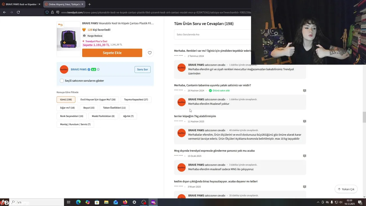Click seller avatar on sadece MNG answer
The image size is (366, 206).
pyautogui.click(x=182, y=167)
